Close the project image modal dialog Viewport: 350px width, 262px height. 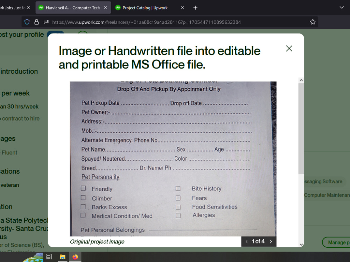[289, 49]
